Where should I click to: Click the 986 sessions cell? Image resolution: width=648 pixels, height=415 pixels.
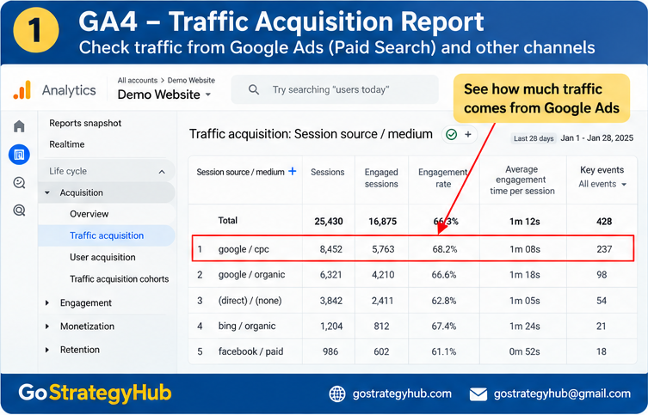pyautogui.click(x=330, y=352)
